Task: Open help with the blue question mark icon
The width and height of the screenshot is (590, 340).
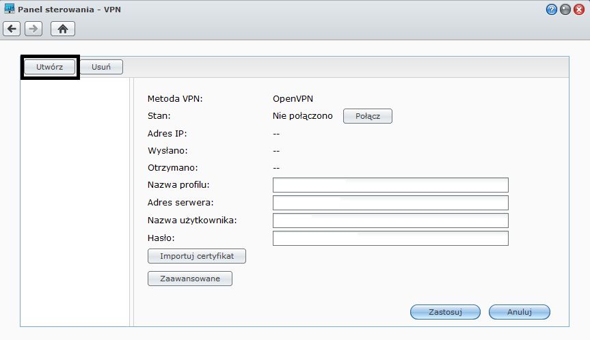Action: [551, 10]
